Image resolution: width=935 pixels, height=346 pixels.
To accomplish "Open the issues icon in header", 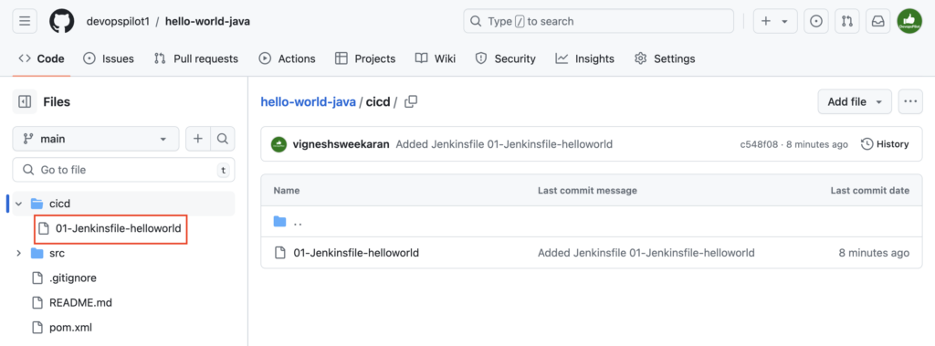I will point(816,21).
